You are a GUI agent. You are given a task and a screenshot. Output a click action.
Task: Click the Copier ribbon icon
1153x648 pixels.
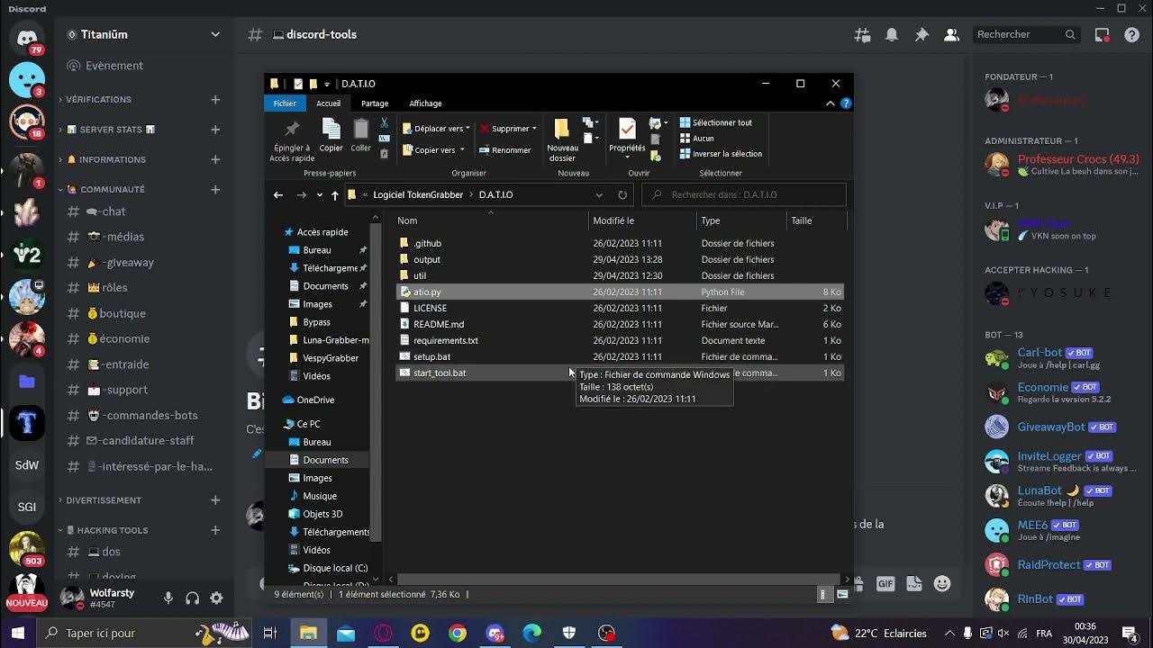tap(331, 130)
